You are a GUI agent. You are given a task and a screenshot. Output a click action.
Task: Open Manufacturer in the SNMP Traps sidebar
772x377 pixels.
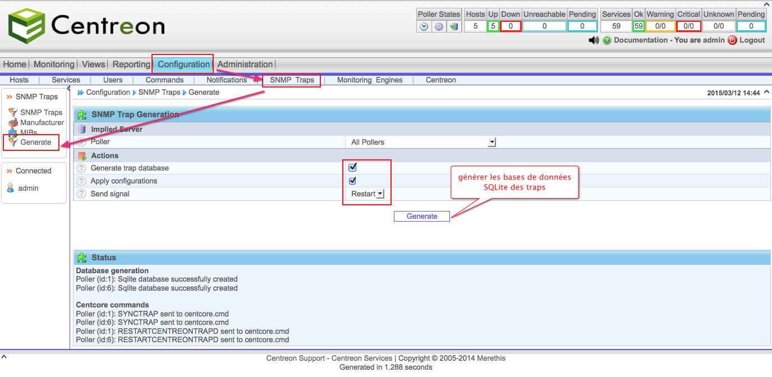(42, 122)
